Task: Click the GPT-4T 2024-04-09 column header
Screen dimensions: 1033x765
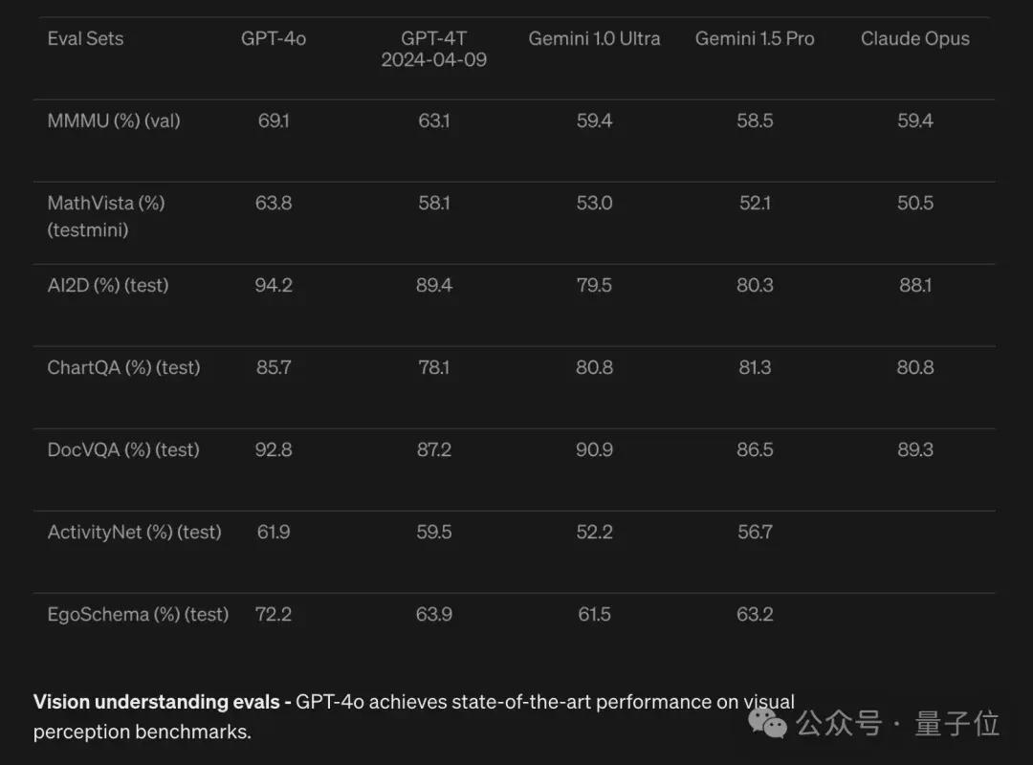Action: [x=433, y=49]
